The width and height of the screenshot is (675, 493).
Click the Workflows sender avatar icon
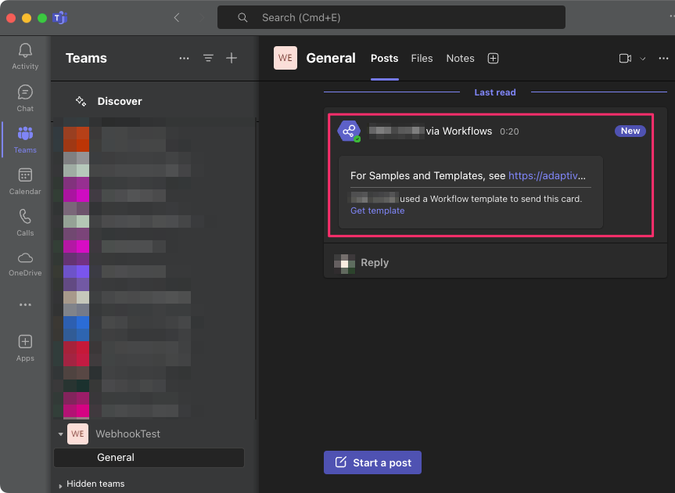(x=349, y=131)
